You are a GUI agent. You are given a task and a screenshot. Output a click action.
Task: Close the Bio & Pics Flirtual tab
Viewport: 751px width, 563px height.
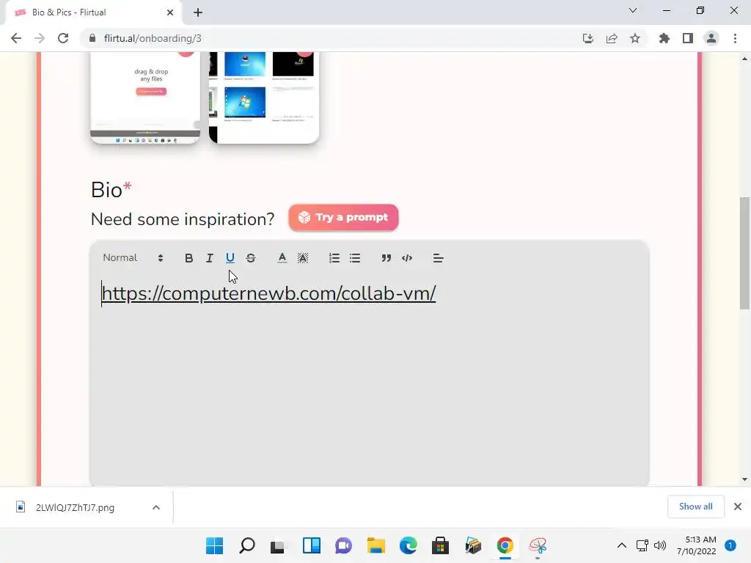pyautogui.click(x=170, y=12)
